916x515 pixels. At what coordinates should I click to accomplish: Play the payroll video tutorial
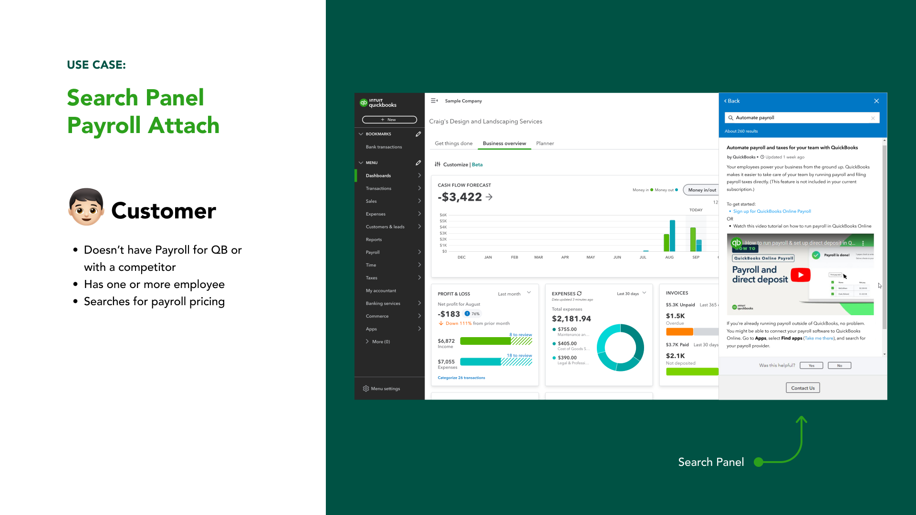click(801, 275)
